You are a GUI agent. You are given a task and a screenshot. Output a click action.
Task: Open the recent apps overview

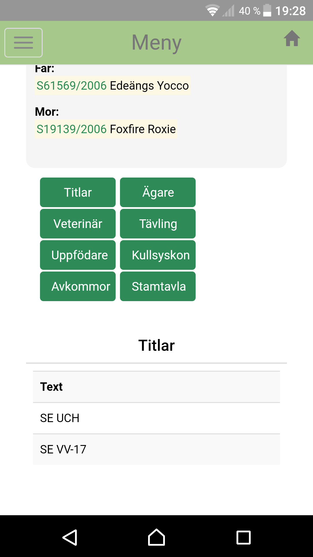[x=243, y=537]
